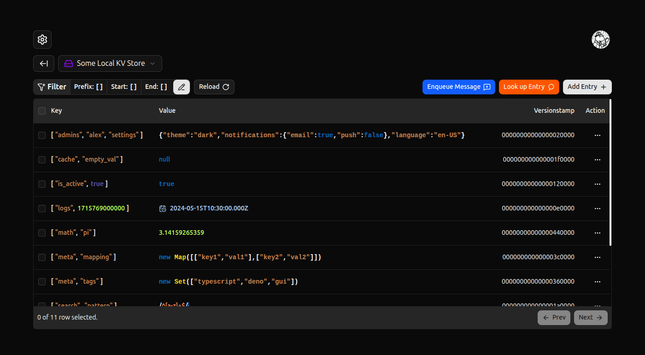645x355 pixels.
Task: Click the plus icon on Add Entry
Action: (x=604, y=87)
